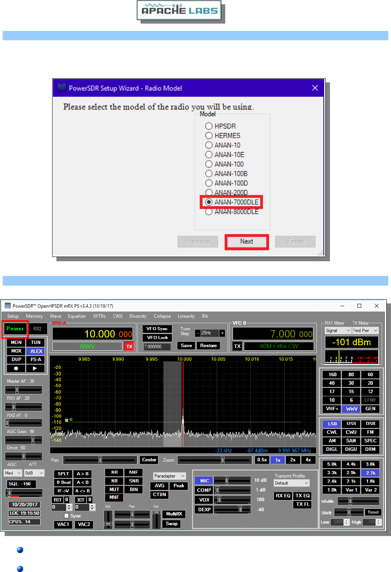Select the 40 meter band button

tap(332, 383)
